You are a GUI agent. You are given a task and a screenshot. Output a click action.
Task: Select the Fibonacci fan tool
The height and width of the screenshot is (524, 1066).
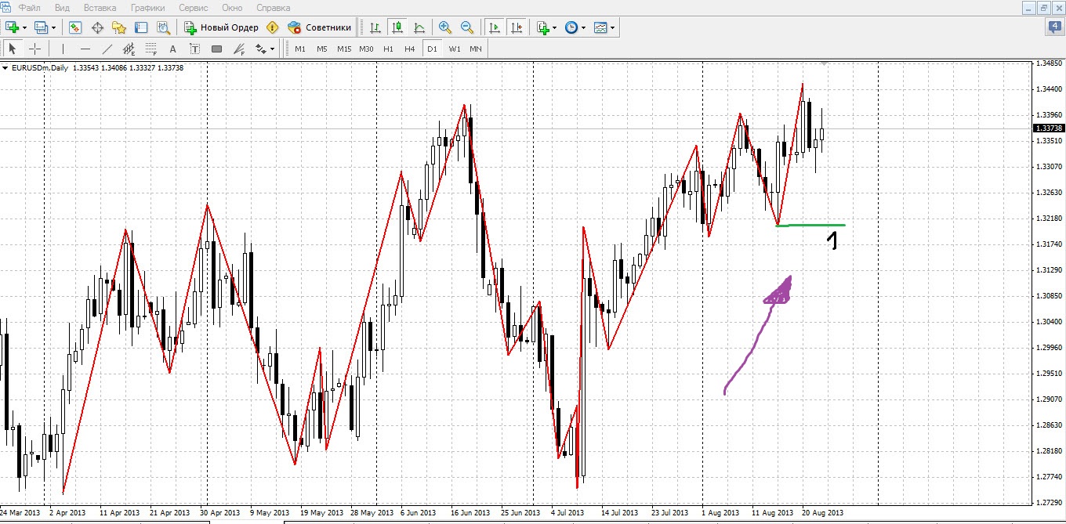(x=239, y=49)
